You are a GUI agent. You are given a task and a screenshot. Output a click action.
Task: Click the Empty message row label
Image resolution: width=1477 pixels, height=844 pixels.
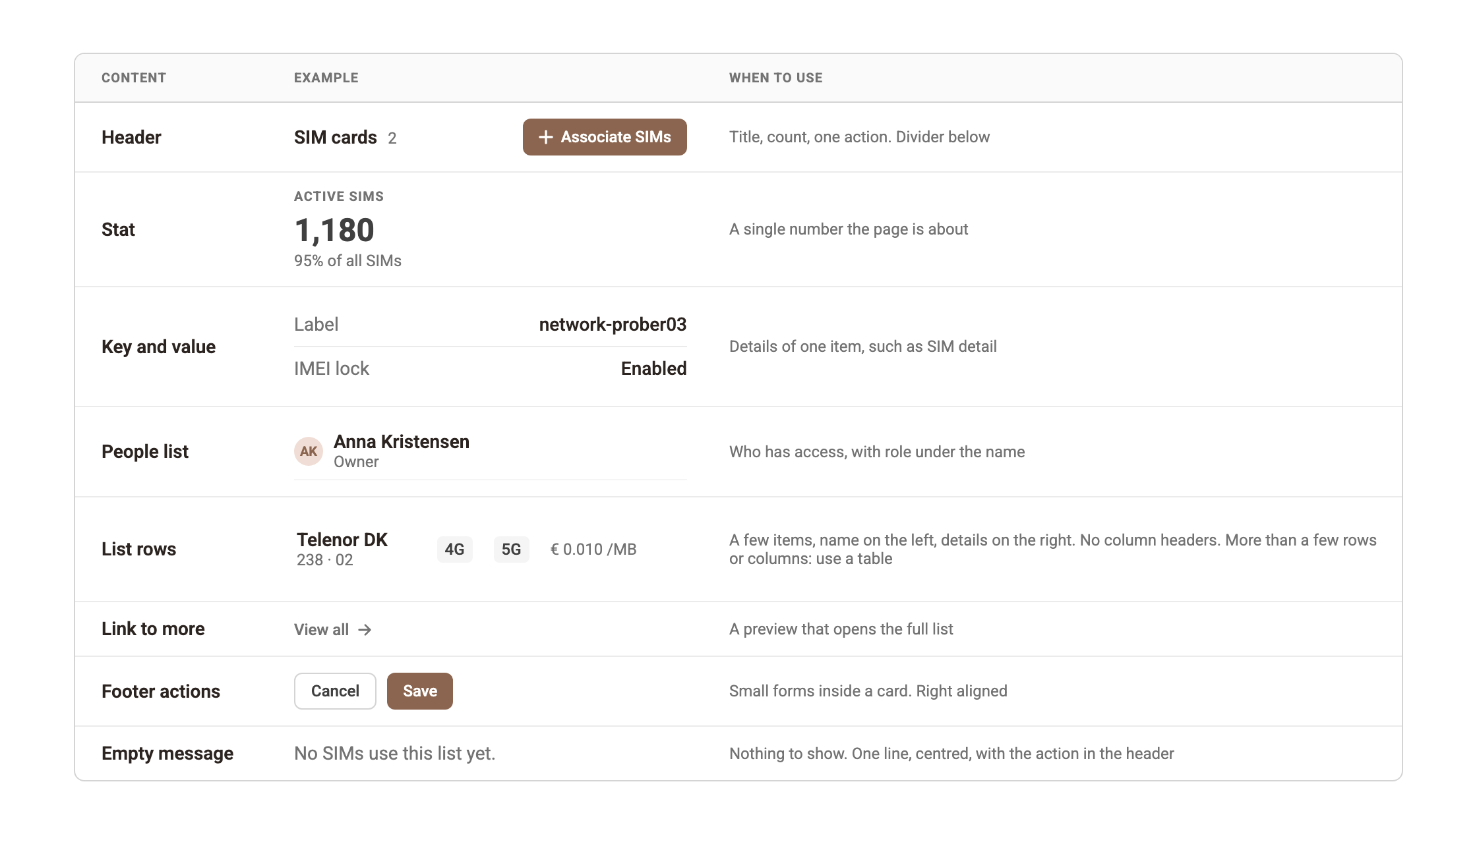tap(167, 753)
